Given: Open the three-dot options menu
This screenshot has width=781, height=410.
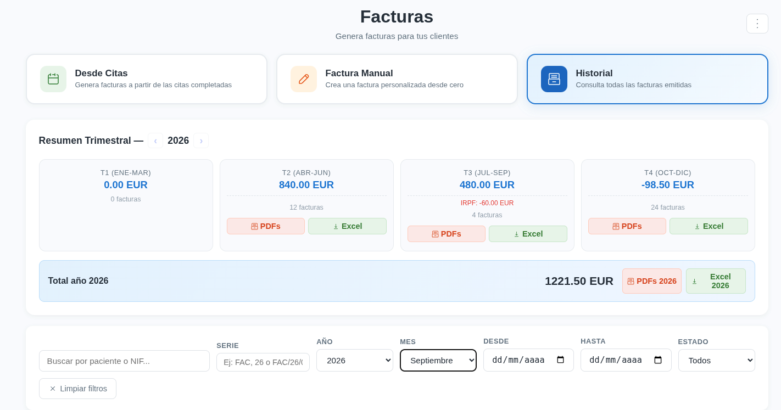Looking at the screenshot, I should coord(757,24).
